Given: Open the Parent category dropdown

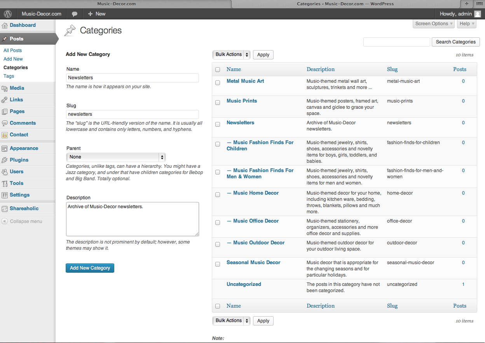Looking at the screenshot, I should 116,157.
